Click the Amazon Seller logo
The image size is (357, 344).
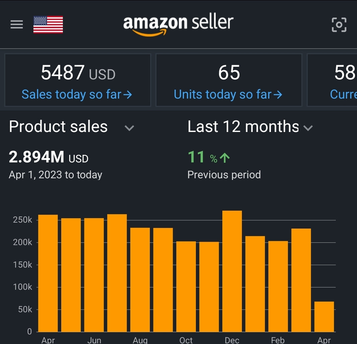click(x=178, y=23)
